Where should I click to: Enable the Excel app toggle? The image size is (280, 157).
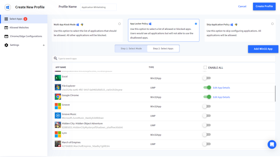coord(207,78)
